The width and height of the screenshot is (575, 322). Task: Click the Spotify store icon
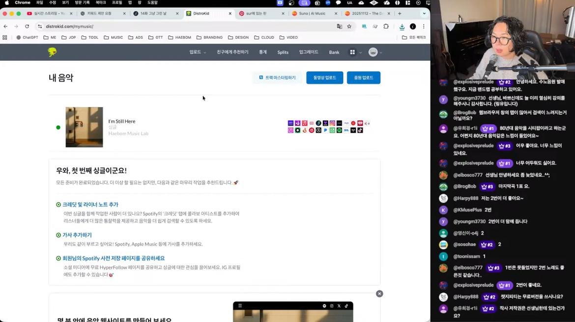coord(339,131)
